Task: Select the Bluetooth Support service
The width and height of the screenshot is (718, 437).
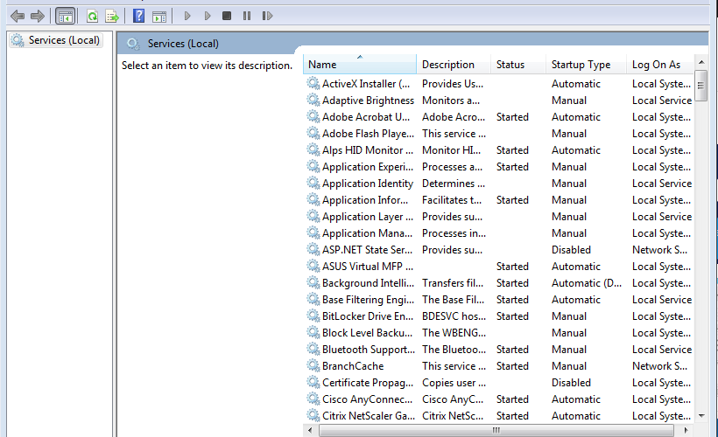Action: 368,350
